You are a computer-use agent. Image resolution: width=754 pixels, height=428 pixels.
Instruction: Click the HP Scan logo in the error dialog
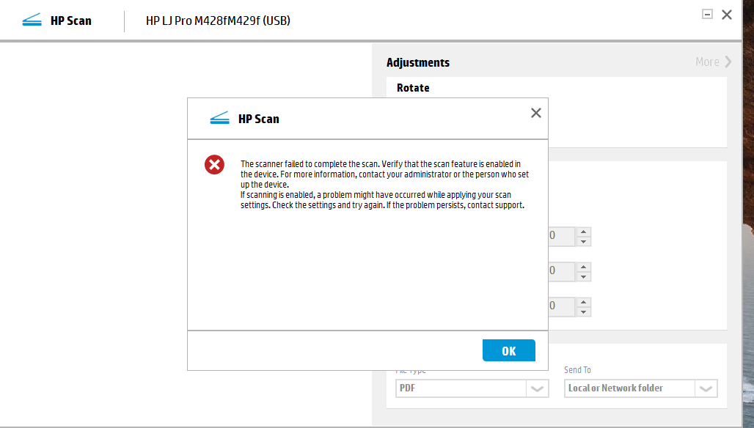click(220, 118)
